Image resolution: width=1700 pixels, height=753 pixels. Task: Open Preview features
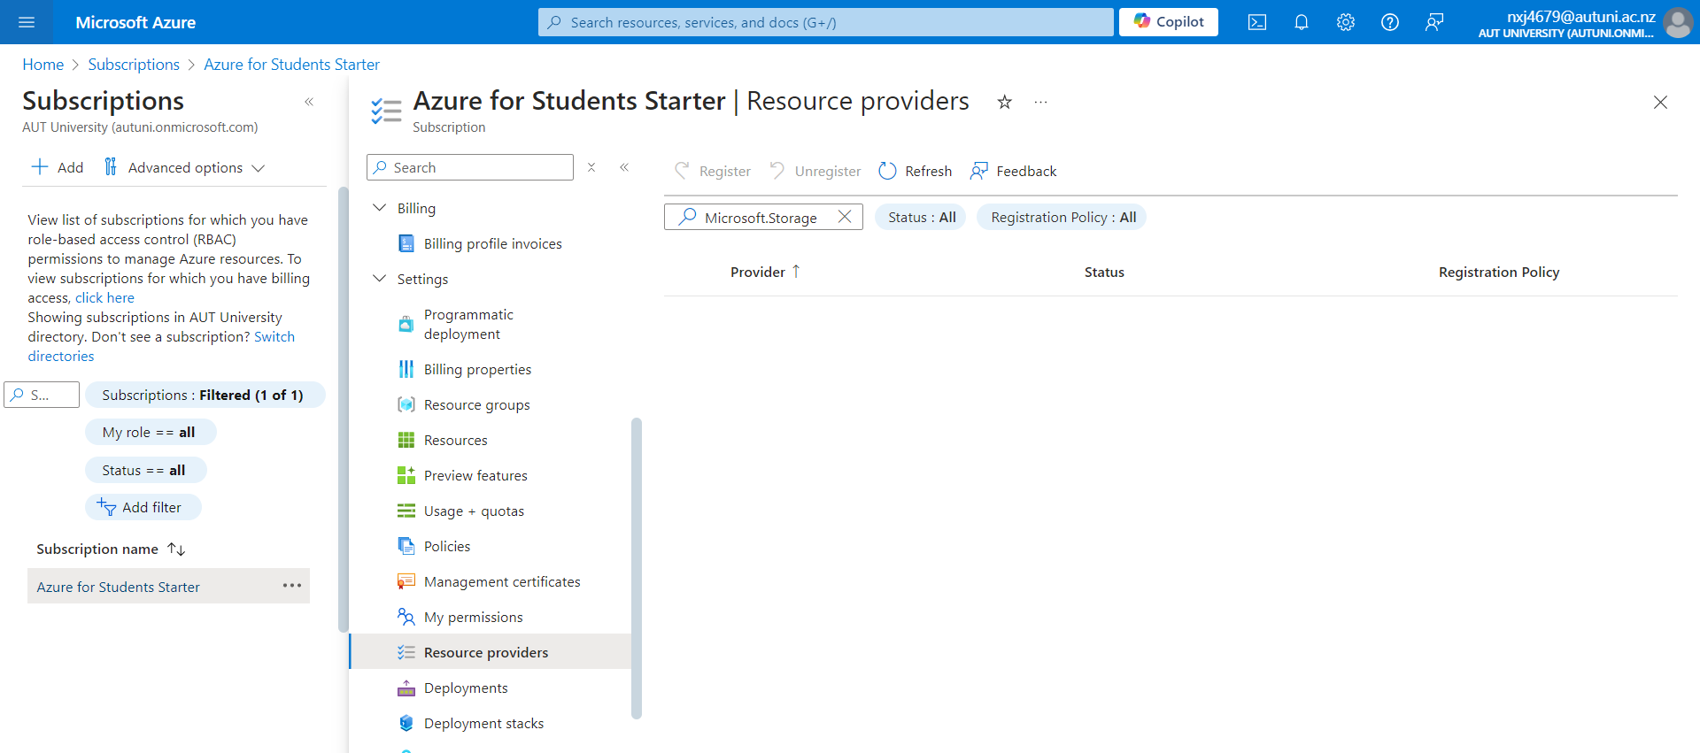(x=475, y=475)
